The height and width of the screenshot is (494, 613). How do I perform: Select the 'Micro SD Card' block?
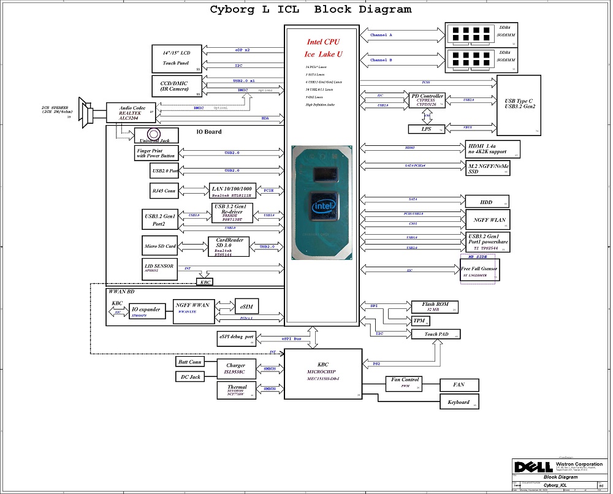tap(159, 245)
